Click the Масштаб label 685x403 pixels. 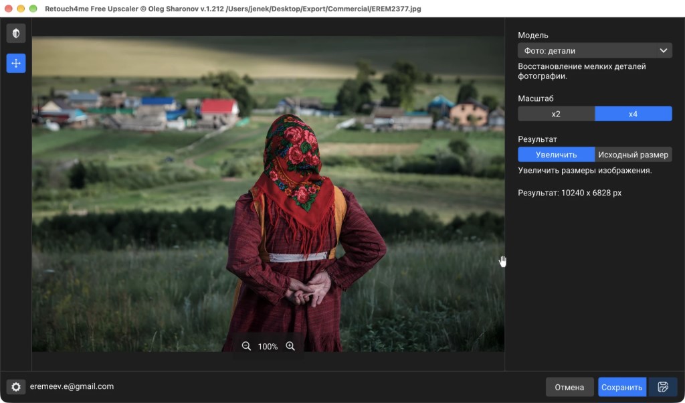(x=536, y=99)
